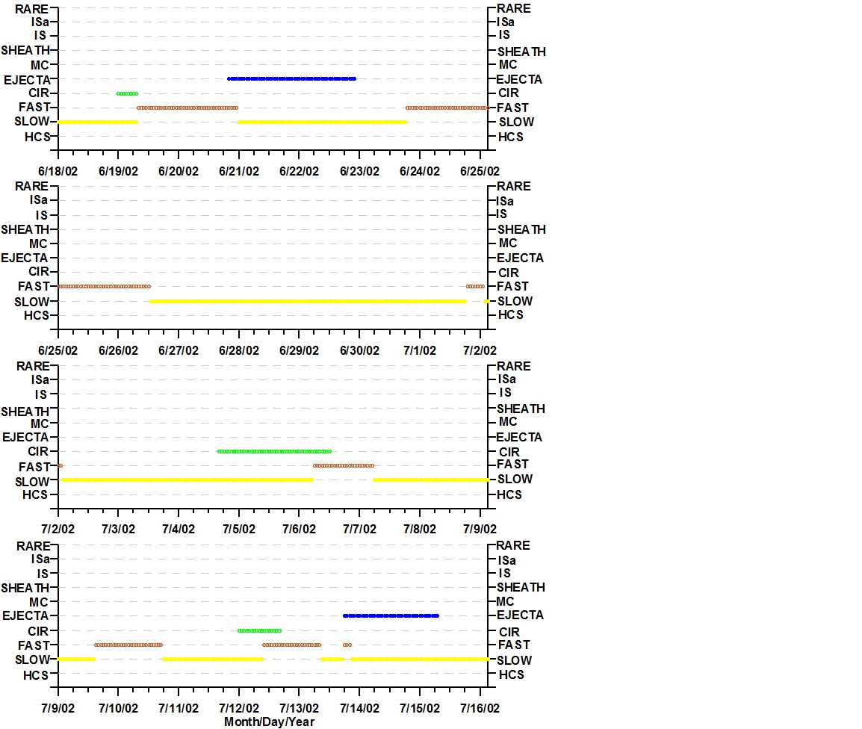862x729 pixels.
Task: Click brown FAST segment near 7/10/02
Action: click(x=128, y=645)
